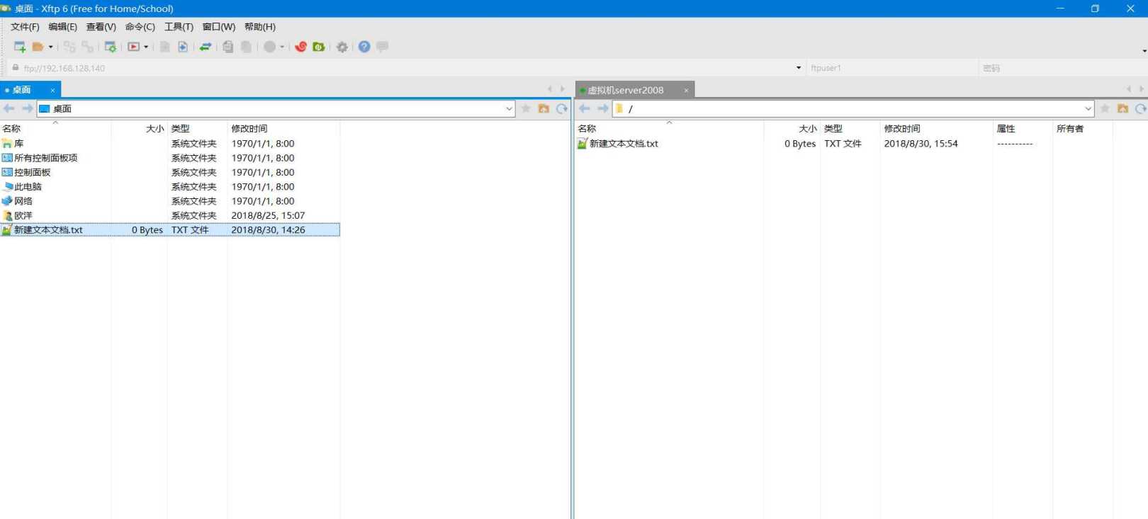Open the 文件(F) menu
The height and width of the screenshot is (519, 1148).
[25, 27]
